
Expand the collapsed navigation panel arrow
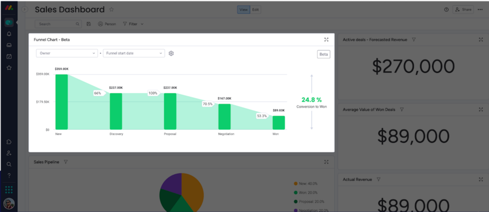[24, 10]
